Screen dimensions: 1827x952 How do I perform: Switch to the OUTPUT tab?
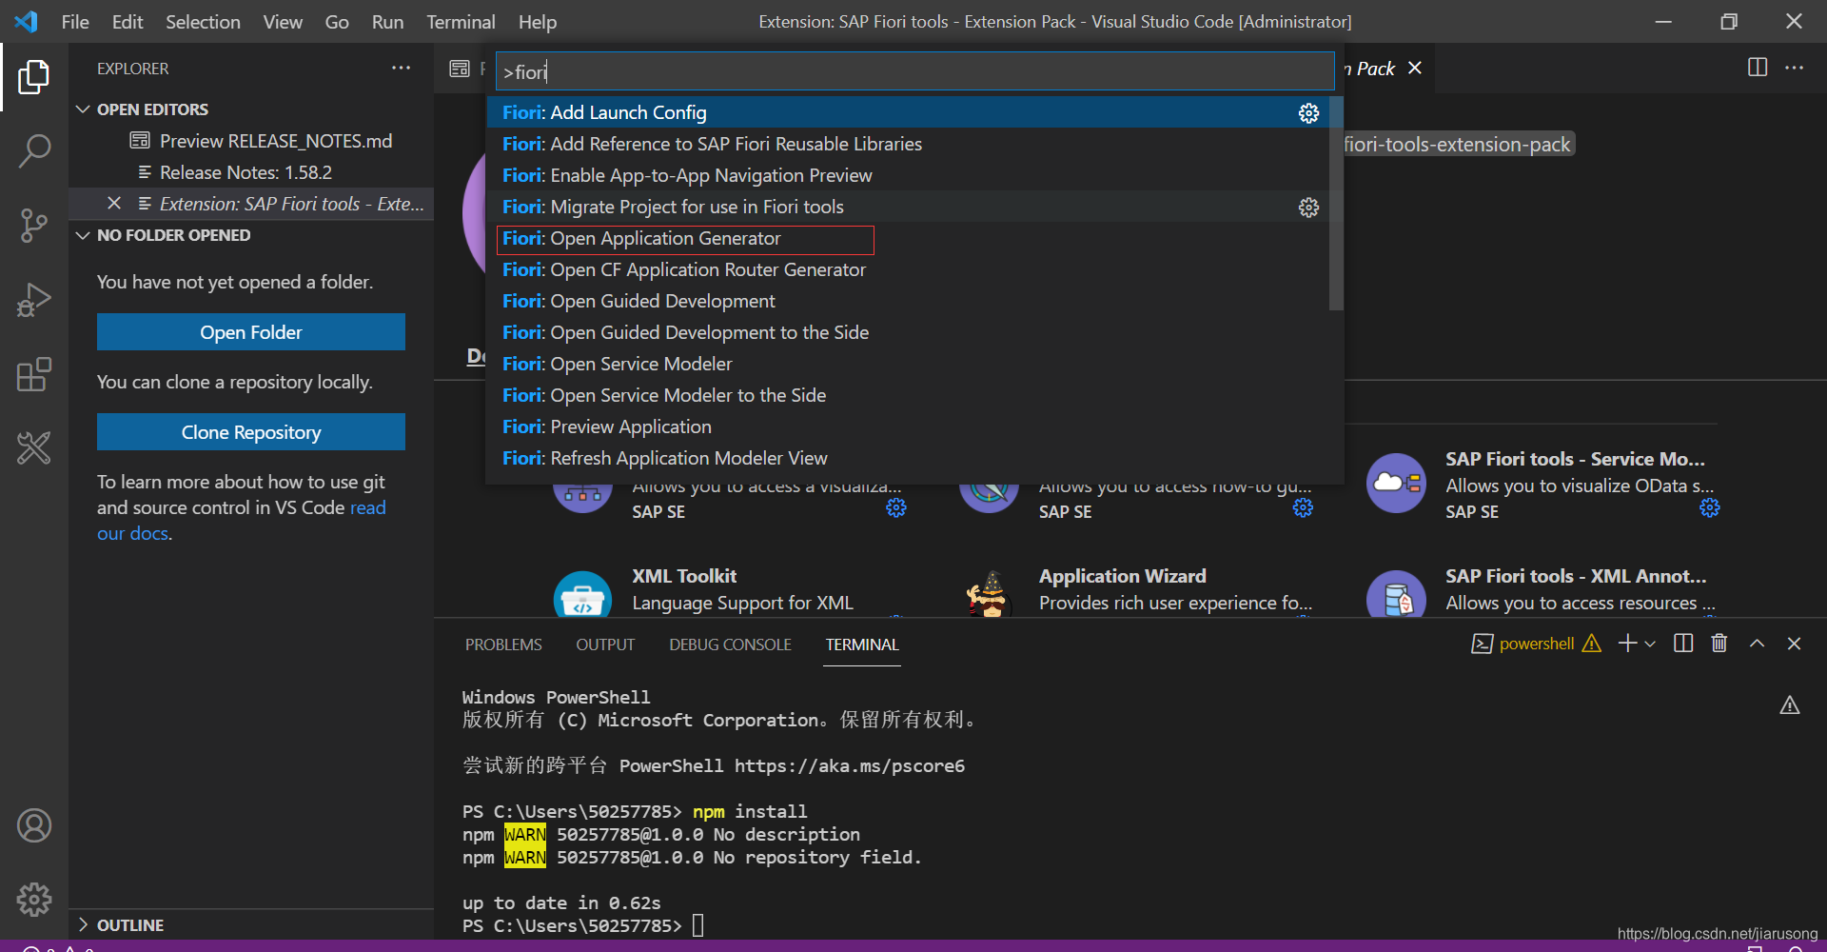point(605,645)
